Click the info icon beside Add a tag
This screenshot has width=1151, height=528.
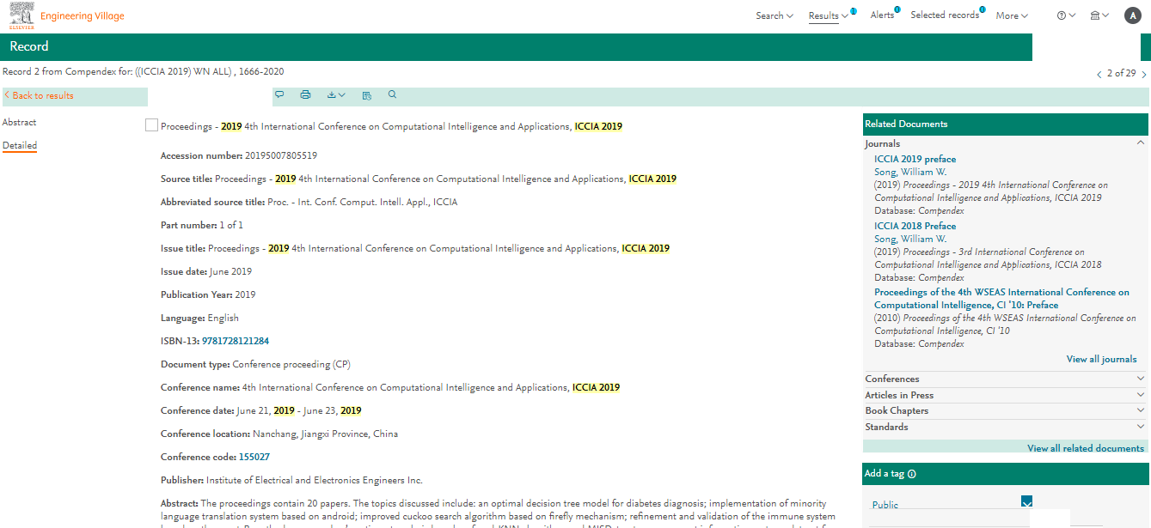(x=912, y=474)
